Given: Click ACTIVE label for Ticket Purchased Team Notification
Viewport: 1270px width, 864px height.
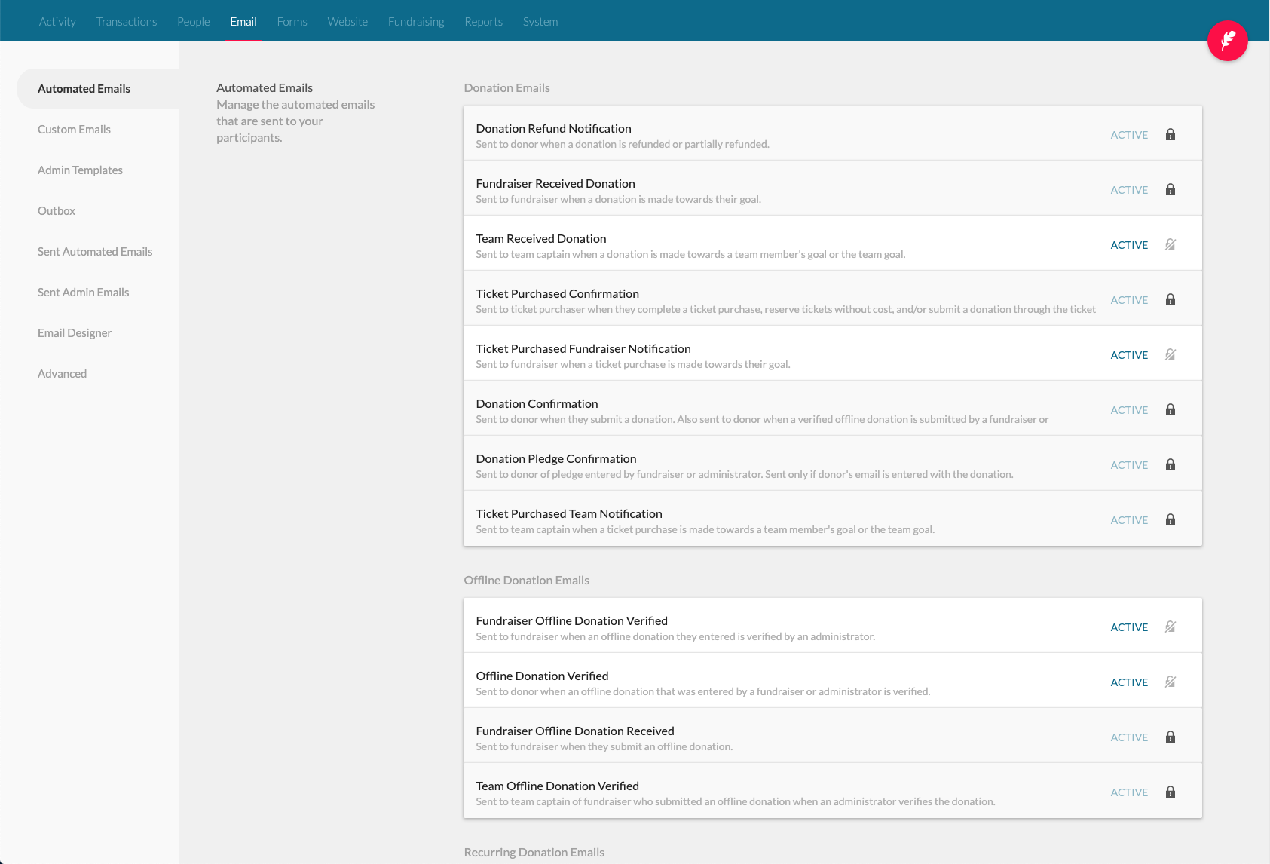Looking at the screenshot, I should coord(1129,520).
